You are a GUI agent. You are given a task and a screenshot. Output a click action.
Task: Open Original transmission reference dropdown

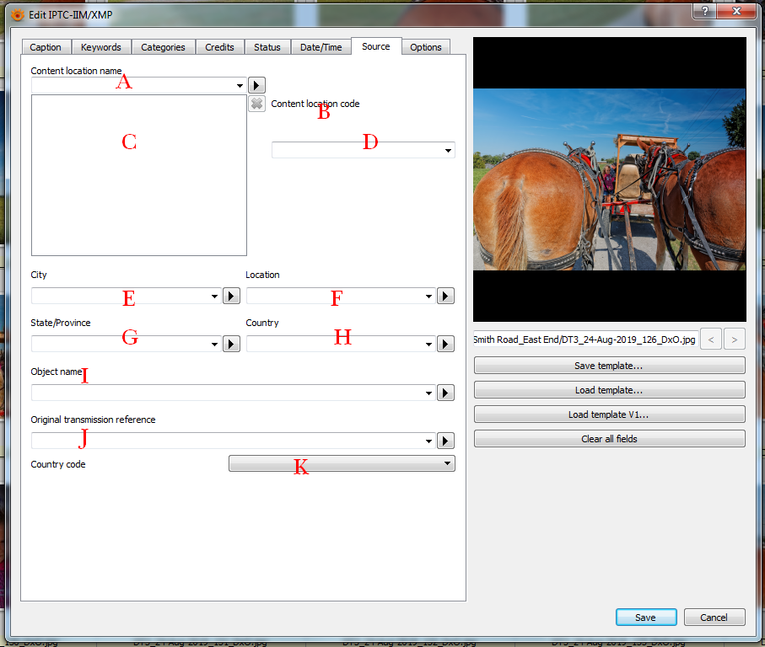[x=428, y=441]
